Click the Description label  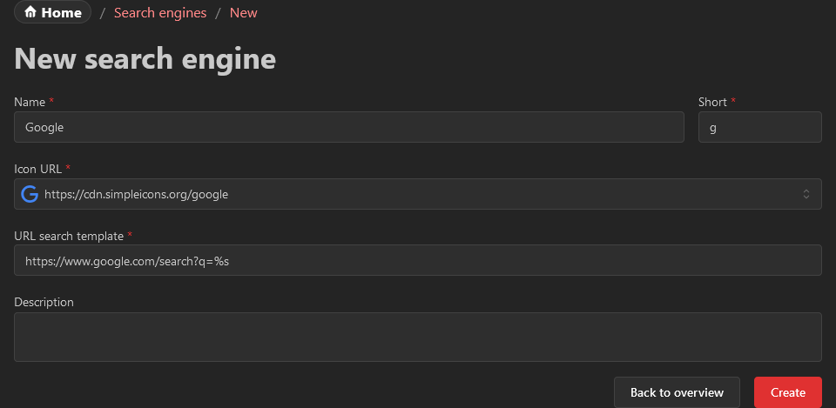coord(44,302)
